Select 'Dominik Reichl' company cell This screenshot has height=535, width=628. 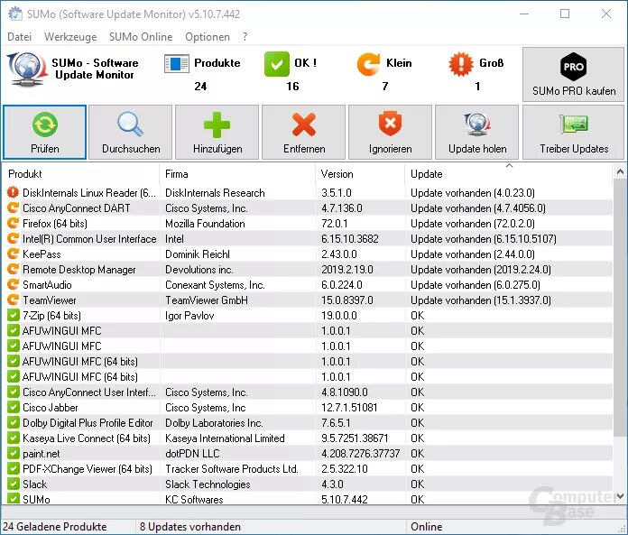[x=198, y=254]
